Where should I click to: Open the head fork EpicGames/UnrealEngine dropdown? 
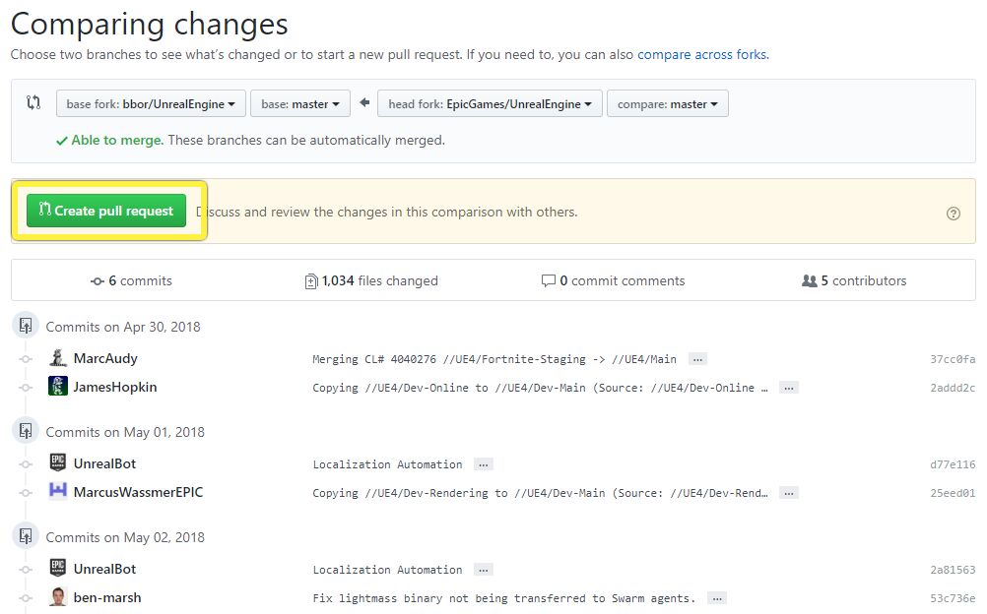[489, 104]
